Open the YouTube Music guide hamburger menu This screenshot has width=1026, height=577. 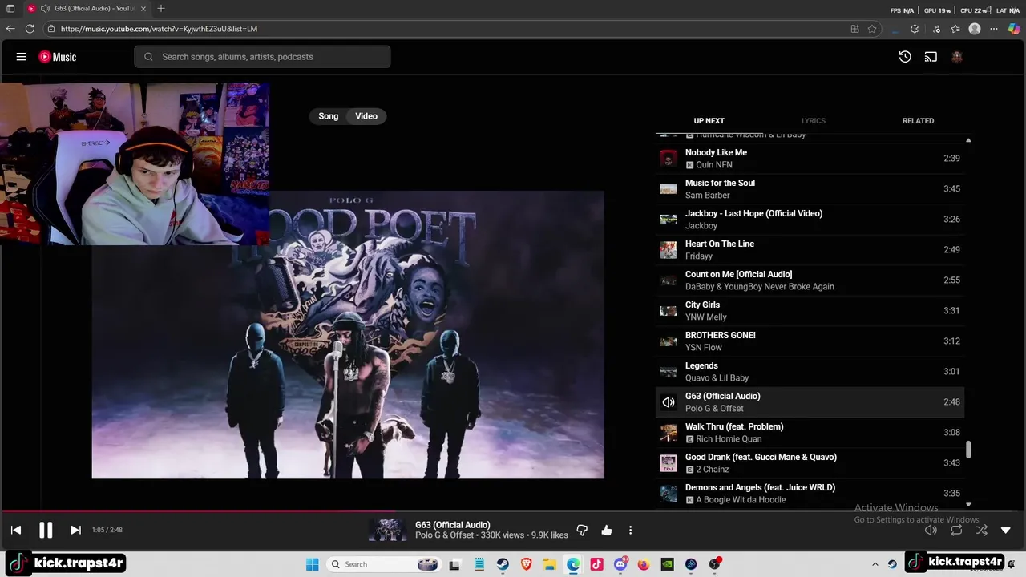pyautogui.click(x=22, y=57)
